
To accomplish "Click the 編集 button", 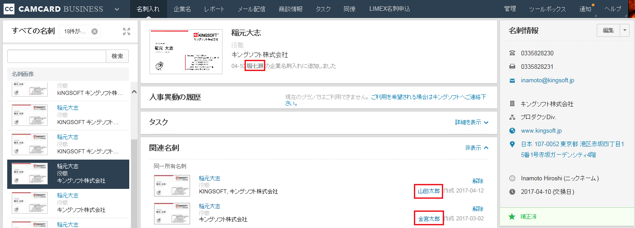I will (x=608, y=31).
